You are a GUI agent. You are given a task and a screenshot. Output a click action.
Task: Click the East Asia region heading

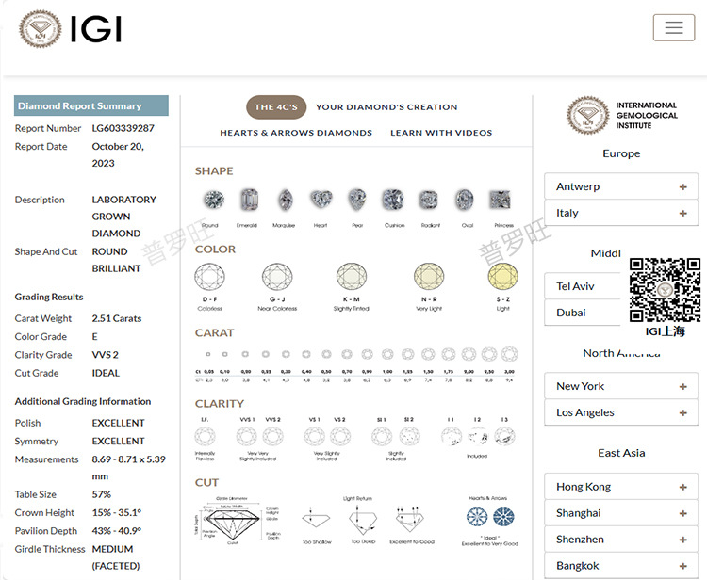pyautogui.click(x=621, y=453)
